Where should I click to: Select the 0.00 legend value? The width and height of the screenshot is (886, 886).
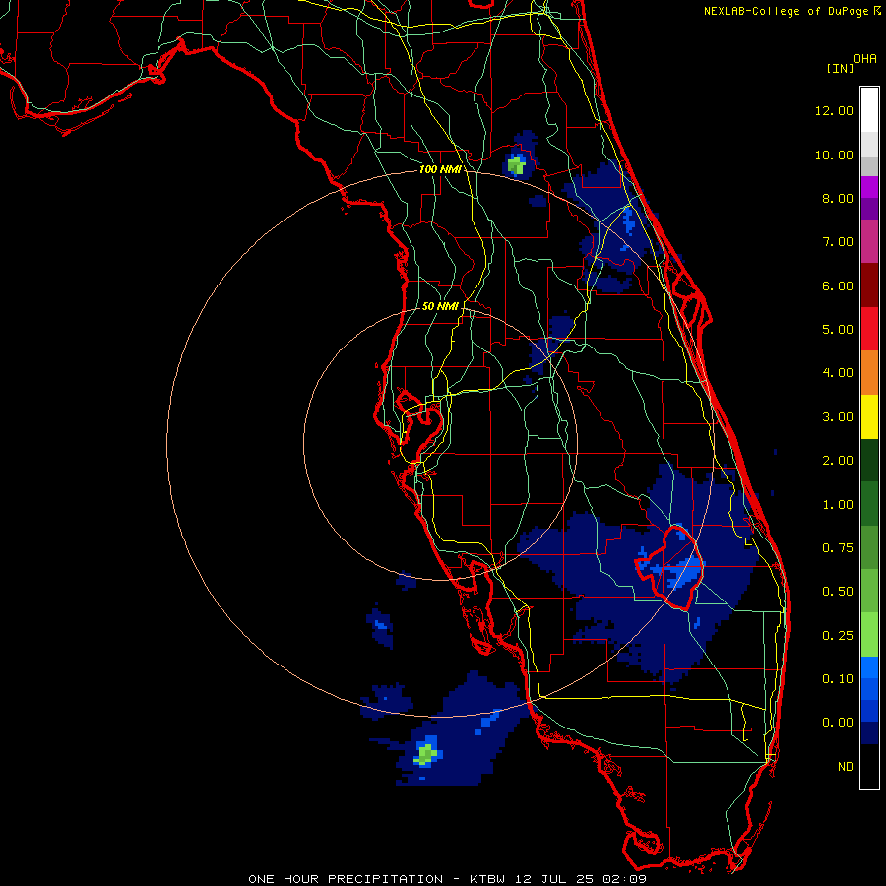(838, 723)
